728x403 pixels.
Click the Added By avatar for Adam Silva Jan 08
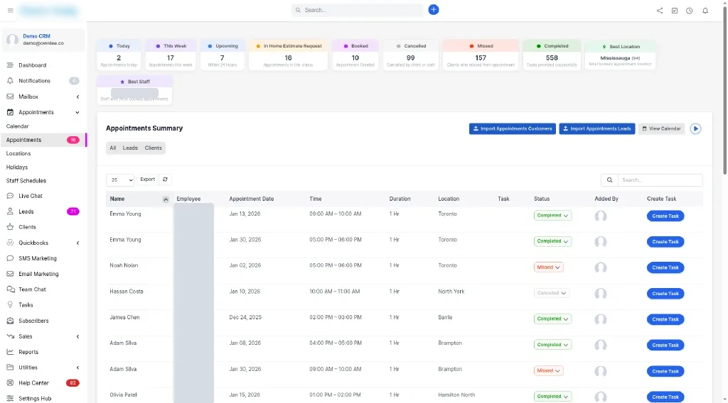600,345
